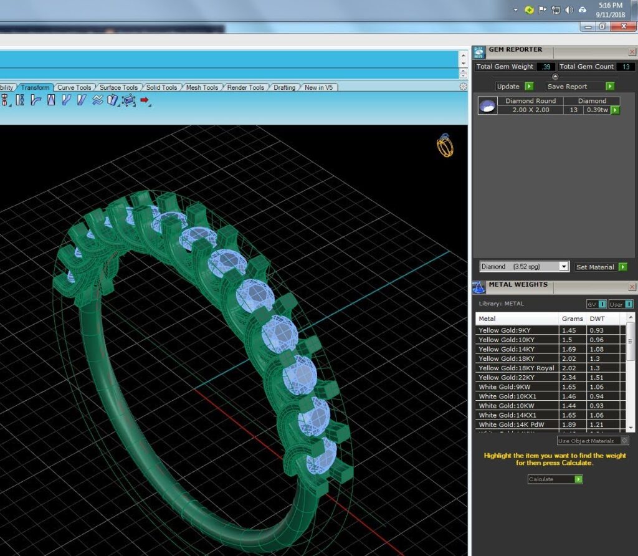Click the Total Gem Weight value field
Screen dimensions: 638x556
[546, 67]
